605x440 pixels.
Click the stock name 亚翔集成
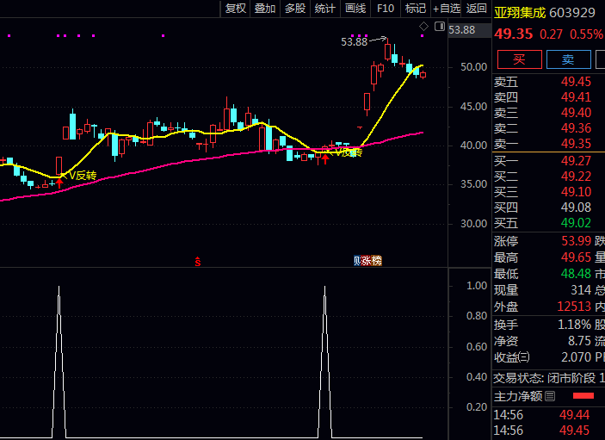pyautogui.click(x=520, y=13)
